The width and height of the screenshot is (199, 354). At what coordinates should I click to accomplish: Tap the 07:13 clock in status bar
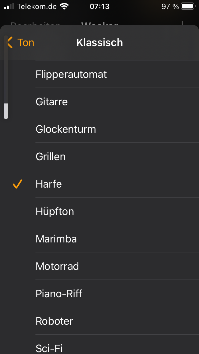(x=99, y=6)
